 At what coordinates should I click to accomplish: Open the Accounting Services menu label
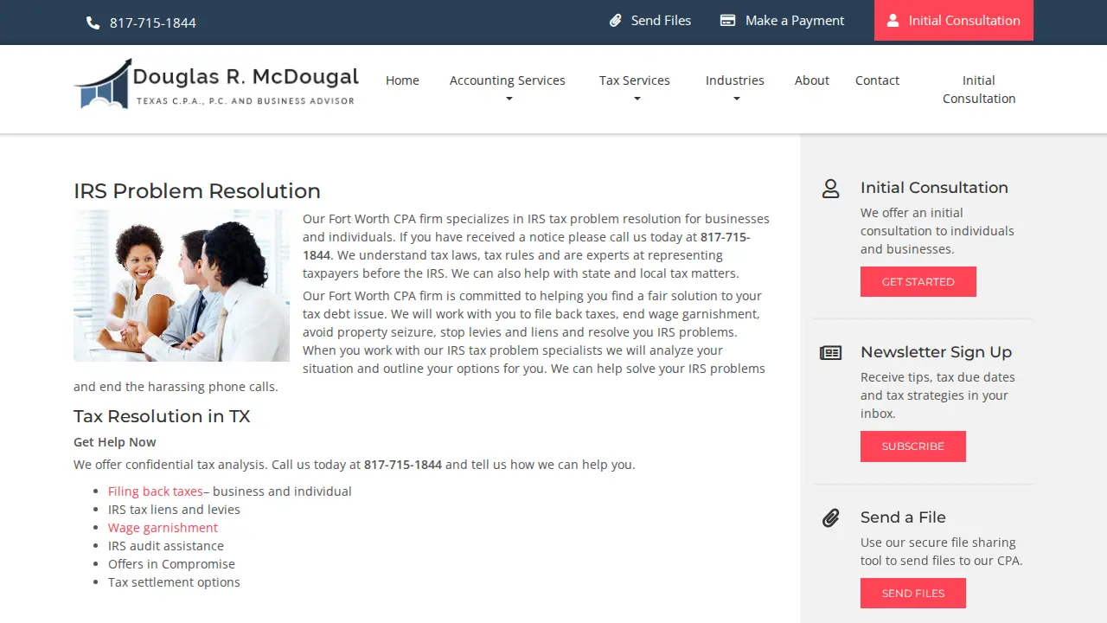pos(508,80)
